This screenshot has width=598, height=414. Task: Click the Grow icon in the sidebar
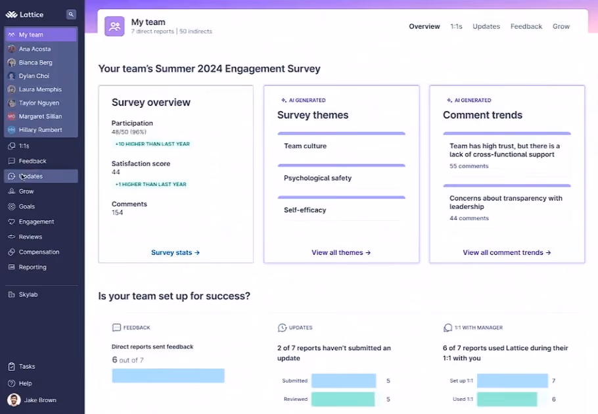click(12, 191)
